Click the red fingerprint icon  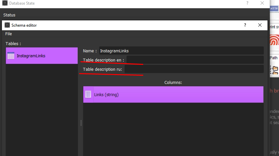[x=274, y=40]
